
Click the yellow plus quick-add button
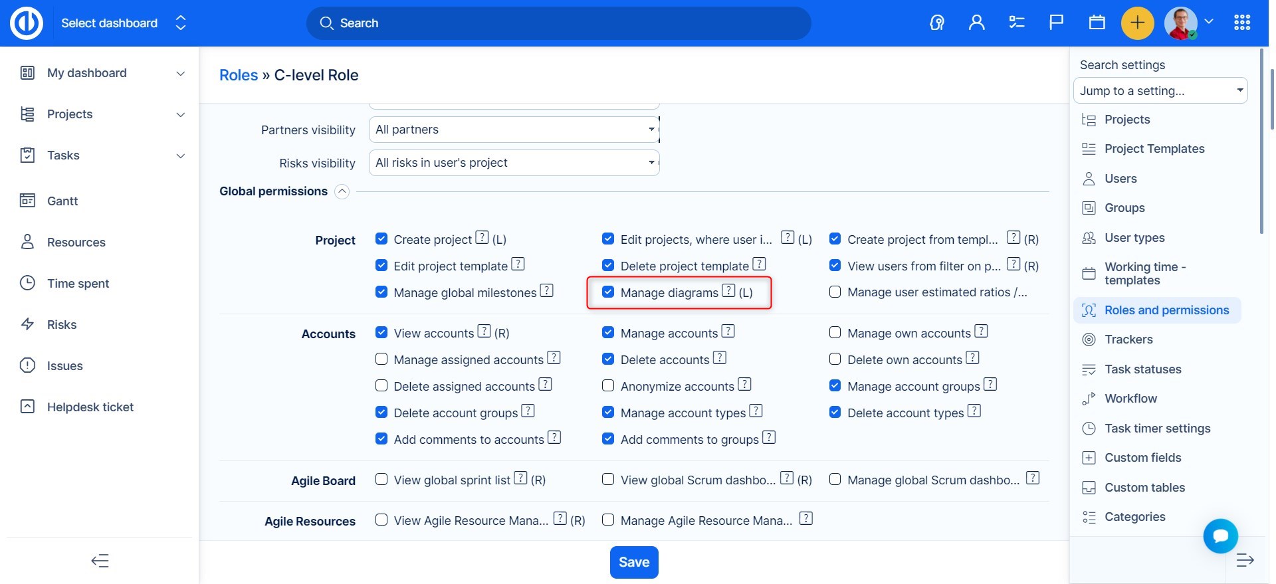(x=1137, y=23)
